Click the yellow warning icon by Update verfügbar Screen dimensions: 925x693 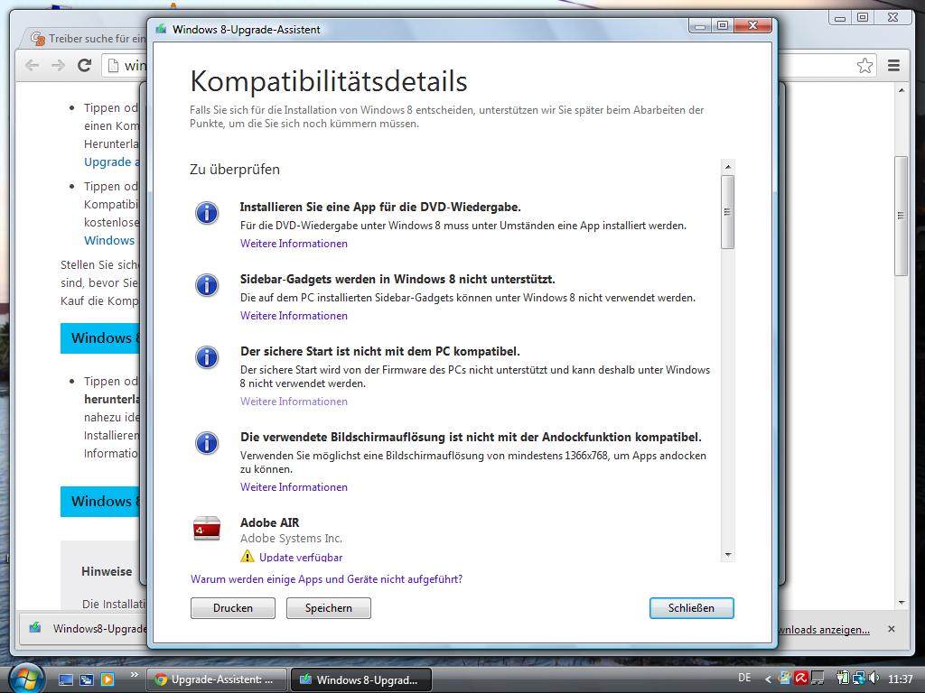[x=248, y=556]
